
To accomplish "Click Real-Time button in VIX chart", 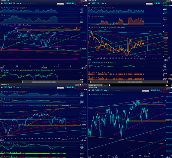I will click(x=149, y=4).
